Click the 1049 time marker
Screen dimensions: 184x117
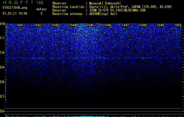click(160, 25)
